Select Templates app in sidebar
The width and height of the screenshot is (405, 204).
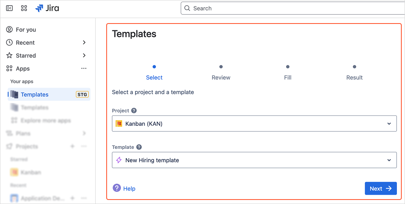click(x=35, y=94)
